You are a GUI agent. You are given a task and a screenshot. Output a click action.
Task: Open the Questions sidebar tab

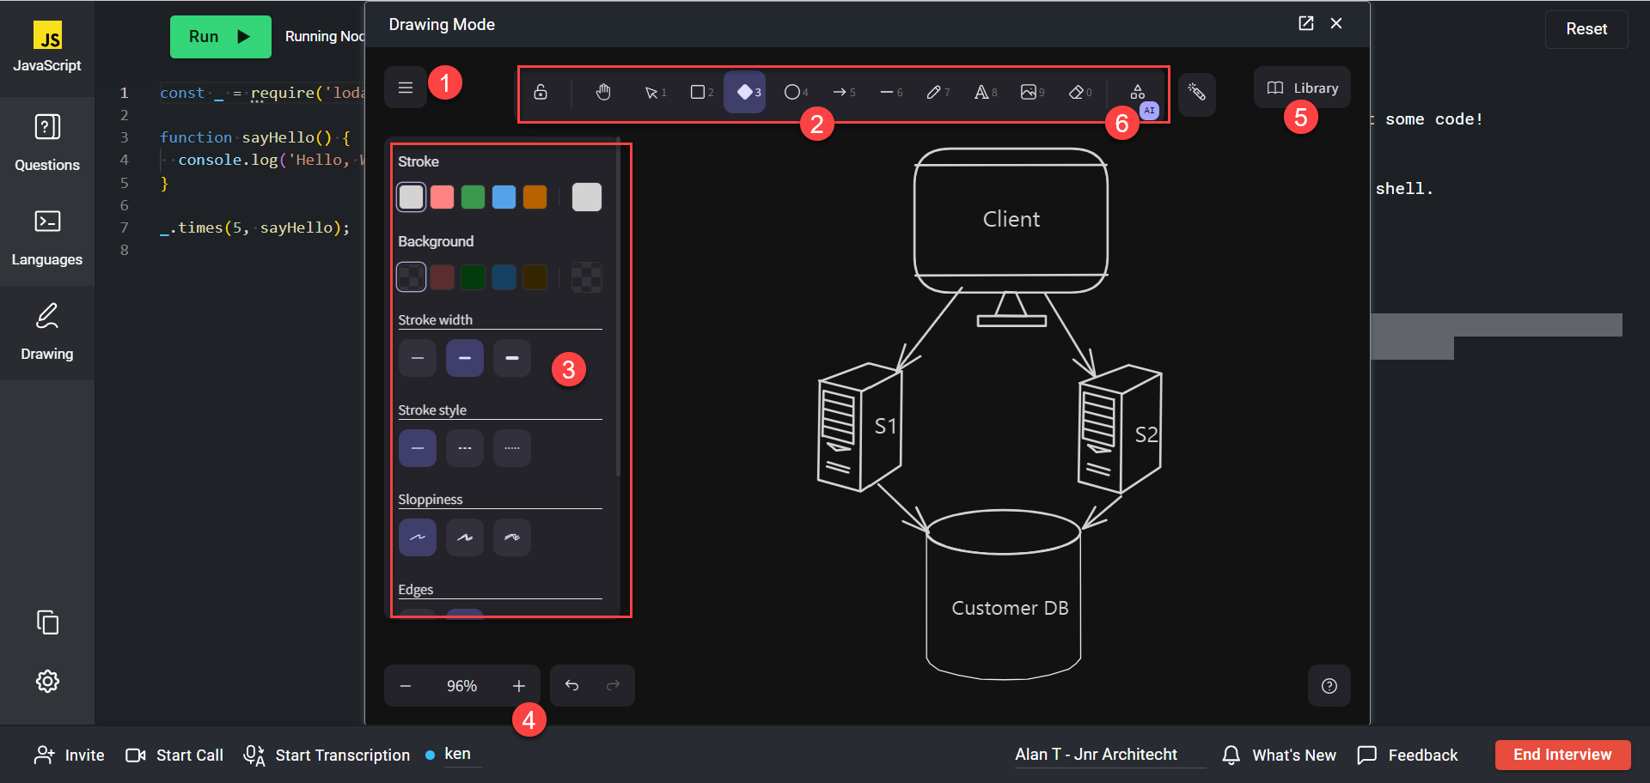47,142
